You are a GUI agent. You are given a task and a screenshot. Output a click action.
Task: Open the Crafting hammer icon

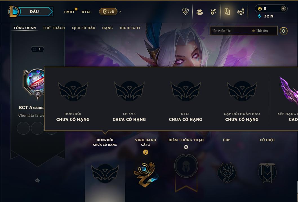point(213,12)
